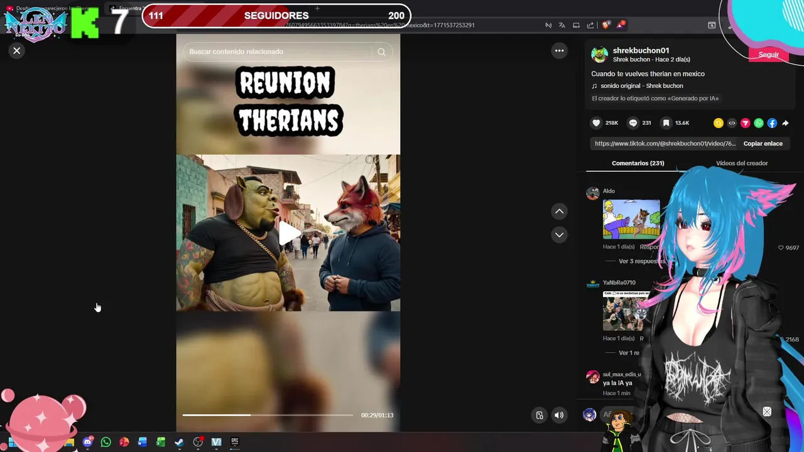Click the crossed-out icon in the address bar
This screenshot has height=452, width=804.
click(x=548, y=25)
